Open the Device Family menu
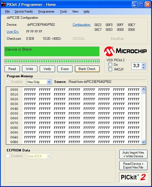Screen dimensions: 152x187 pyautogui.click(x=24, y=11)
